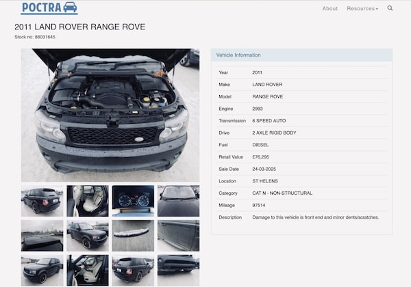Image resolution: width=411 pixels, height=287 pixels.
Task: Click the 2011 Land Rover page title
Action: [79, 27]
